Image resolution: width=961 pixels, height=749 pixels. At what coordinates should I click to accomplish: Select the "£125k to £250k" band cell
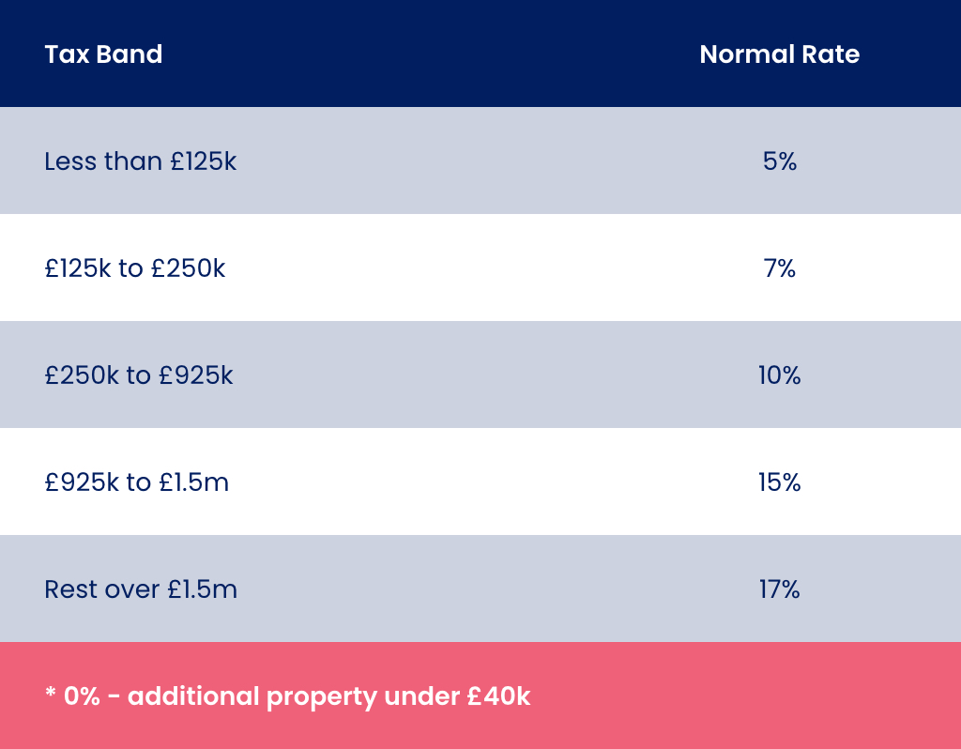coord(134,268)
